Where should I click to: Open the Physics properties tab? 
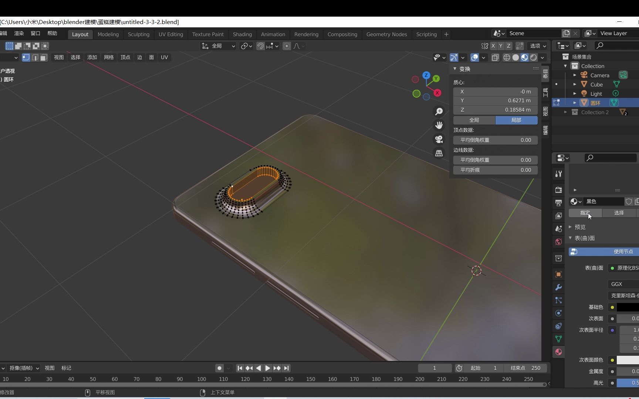pos(558,313)
